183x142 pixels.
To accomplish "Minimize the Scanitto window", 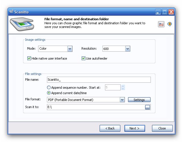I will pos(158,12).
